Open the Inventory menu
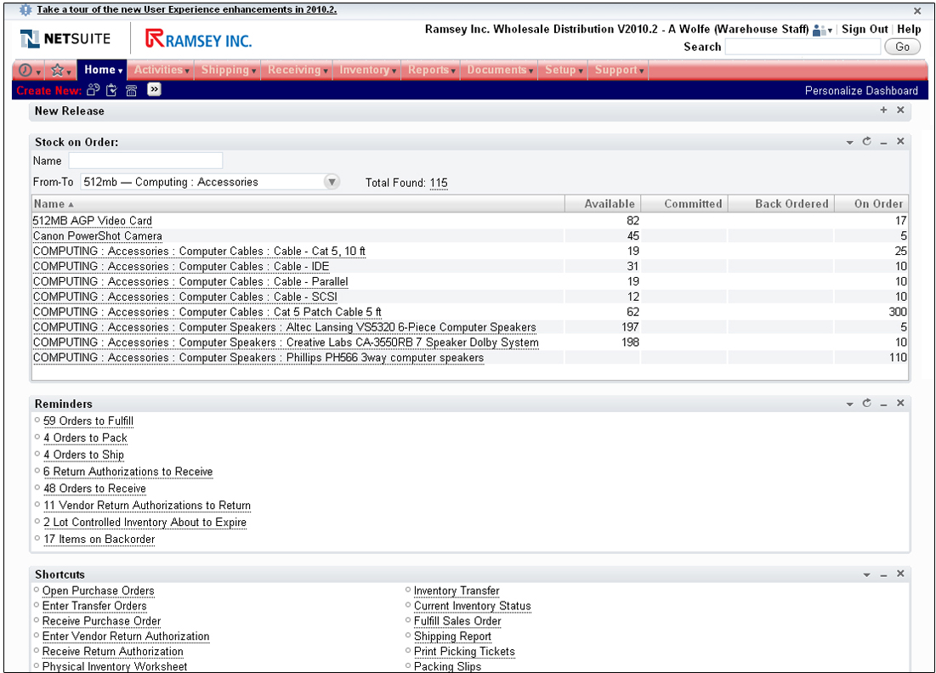 (x=367, y=71)
